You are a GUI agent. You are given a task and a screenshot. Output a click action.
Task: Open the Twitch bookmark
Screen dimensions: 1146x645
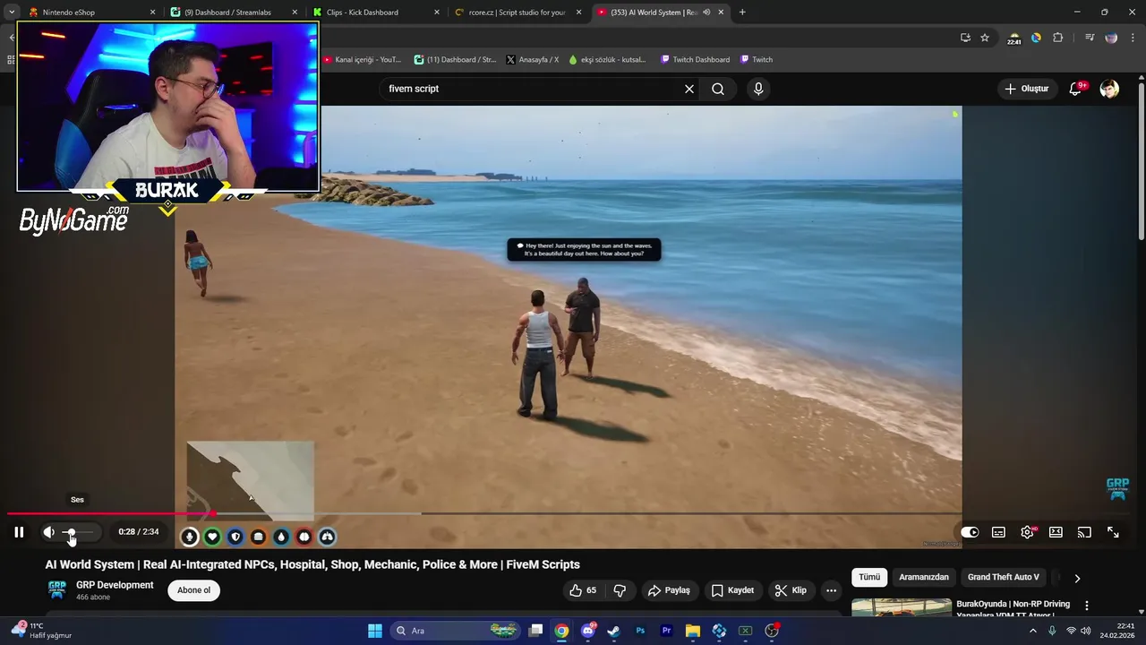(x=757, y=59)
